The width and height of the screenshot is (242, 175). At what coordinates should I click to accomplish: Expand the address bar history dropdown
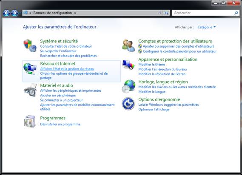click(x=160, y=13)
